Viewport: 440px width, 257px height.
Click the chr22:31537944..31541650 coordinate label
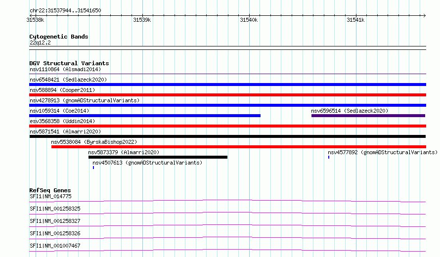(x=65, y=10)
